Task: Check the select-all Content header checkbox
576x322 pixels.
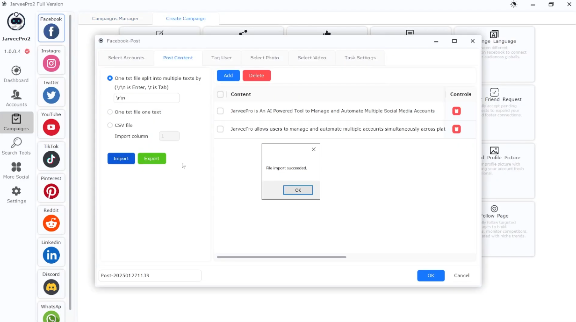Action: pyautogui.click(x=220, y=94)
